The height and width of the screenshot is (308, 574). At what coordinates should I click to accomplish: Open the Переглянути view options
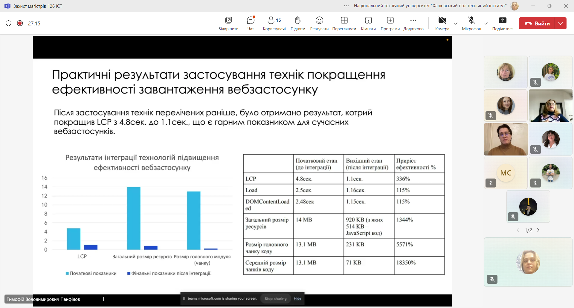point(344,23)
